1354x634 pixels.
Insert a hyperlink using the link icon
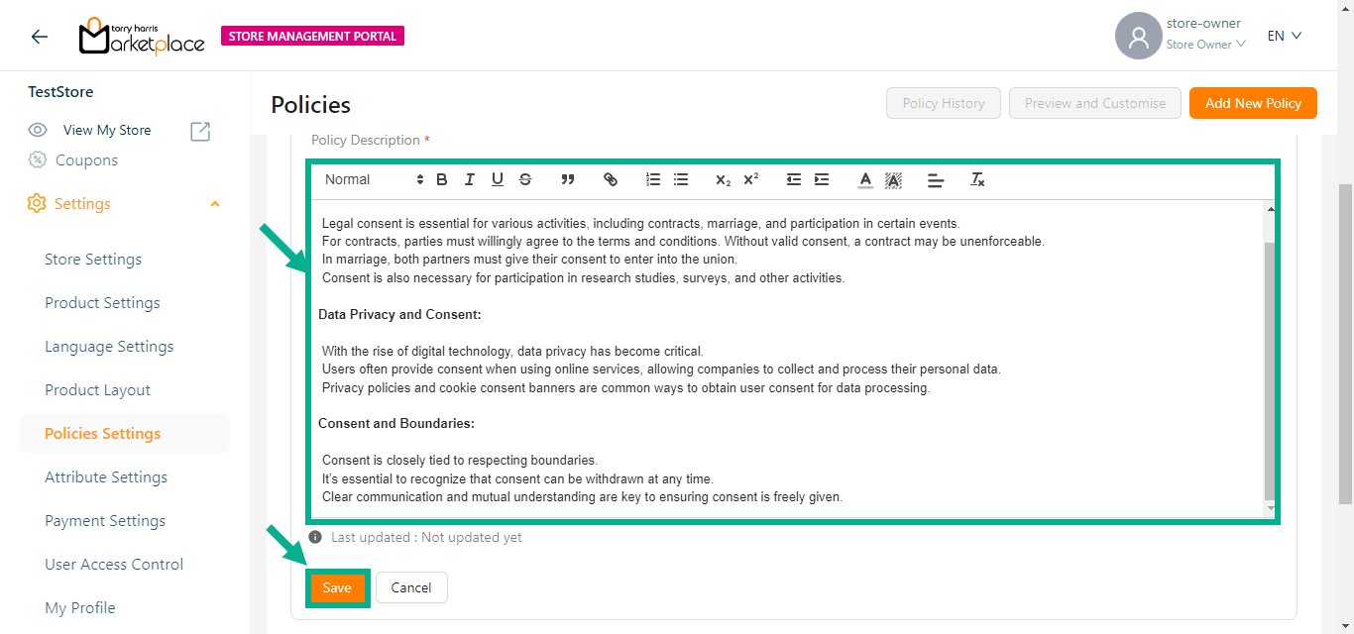coord(611,179)
